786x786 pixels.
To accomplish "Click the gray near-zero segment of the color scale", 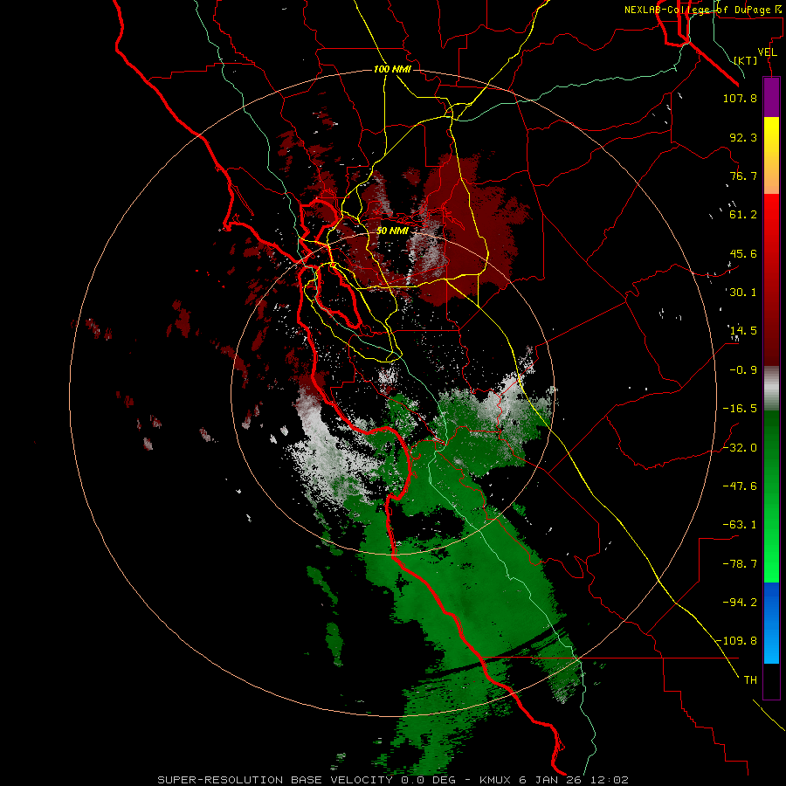I will click(x=771, y=389).
